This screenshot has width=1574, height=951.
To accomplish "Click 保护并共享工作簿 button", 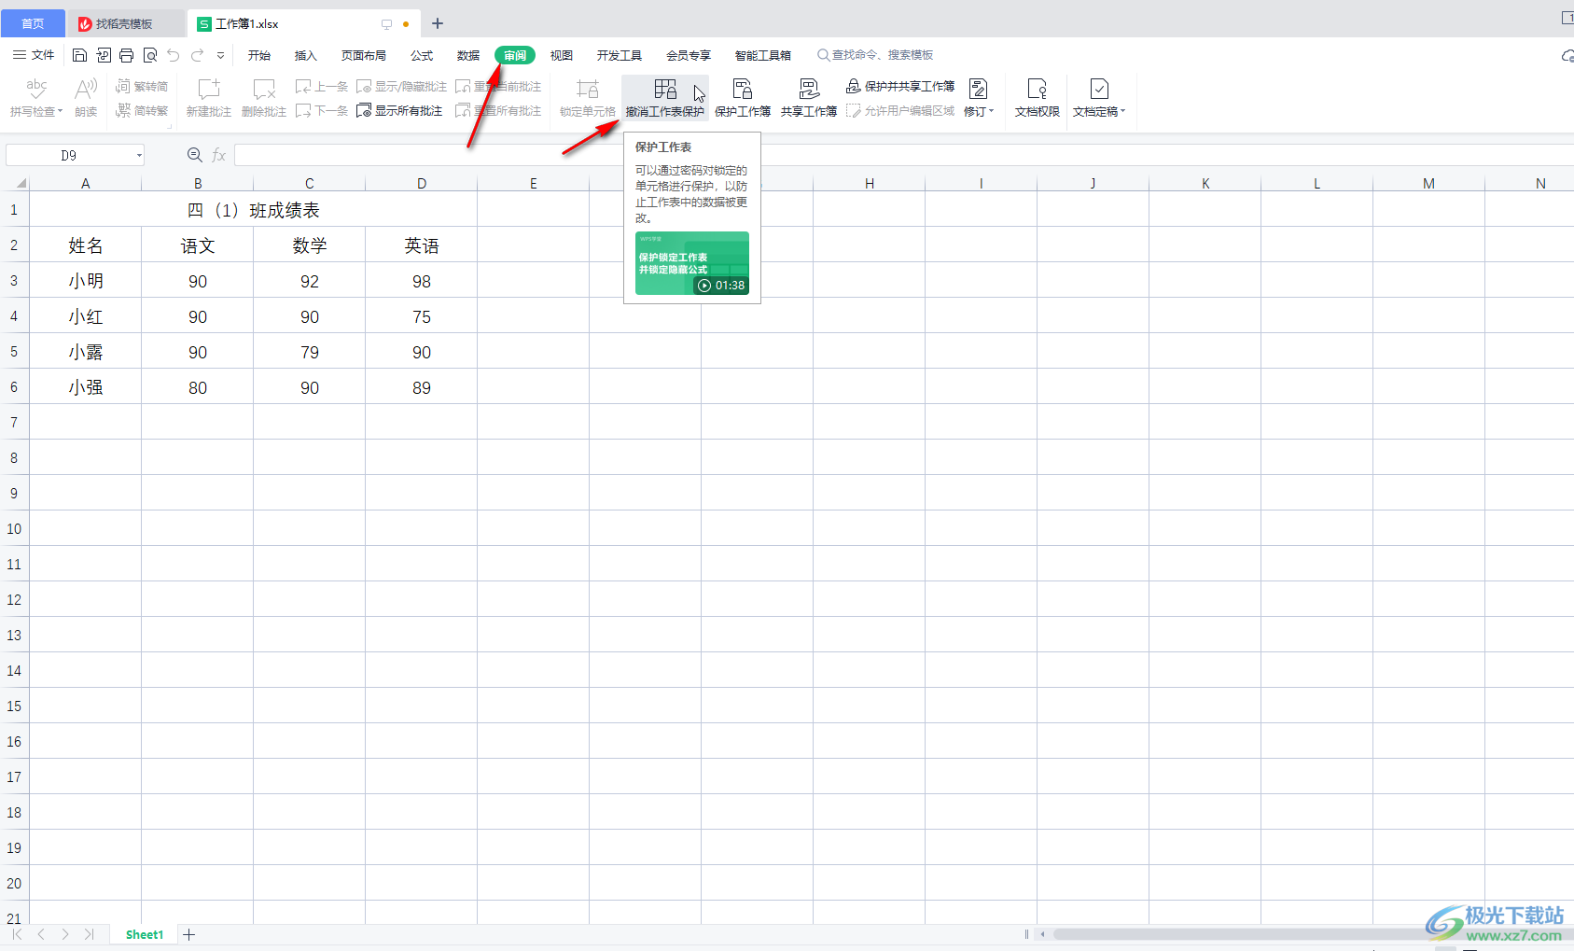I will [900, 86].
